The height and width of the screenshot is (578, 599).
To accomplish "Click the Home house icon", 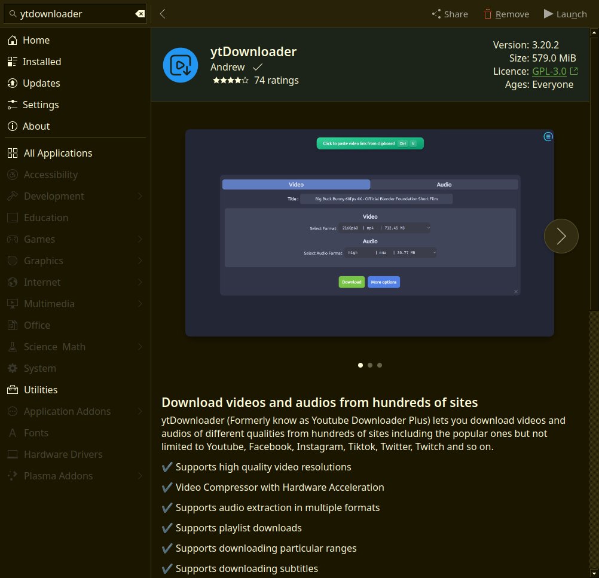I will (x=13, y=40).
